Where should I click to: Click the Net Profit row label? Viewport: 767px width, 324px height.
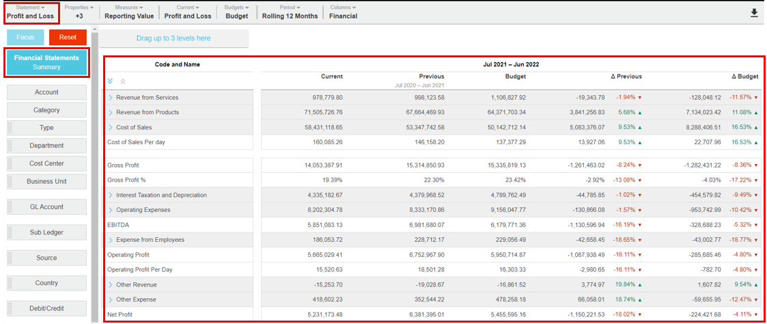[120, 314]
